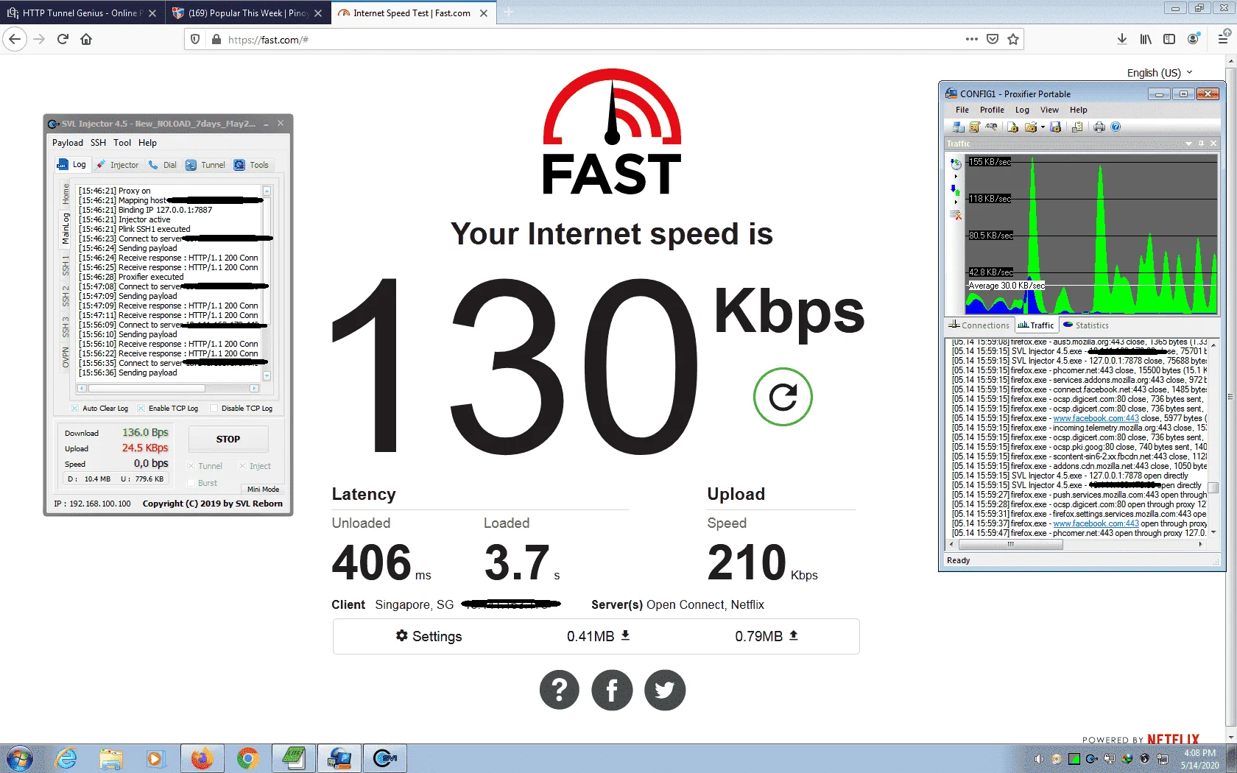Open the SSH menu in SVL Injector
Image resolution: width=1237 pixels, height=773 pixels.
pos(99,143)
